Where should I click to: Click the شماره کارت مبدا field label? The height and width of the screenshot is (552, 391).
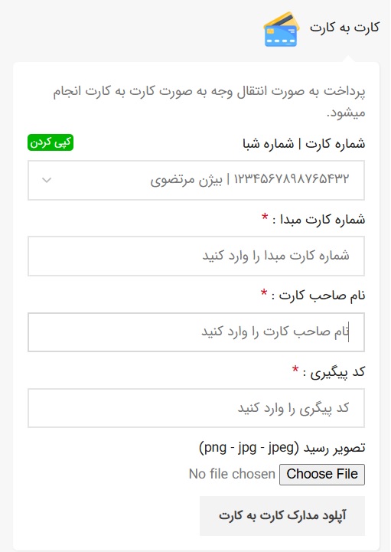coord(319,220)
